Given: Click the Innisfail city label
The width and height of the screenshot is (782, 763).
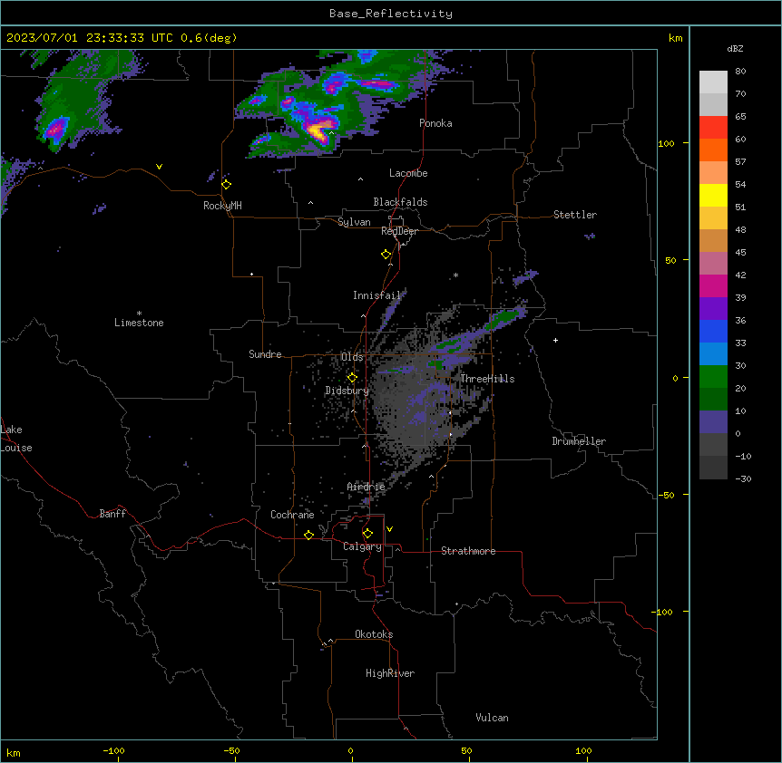Looking at the screenshot, I should (376, 295).
